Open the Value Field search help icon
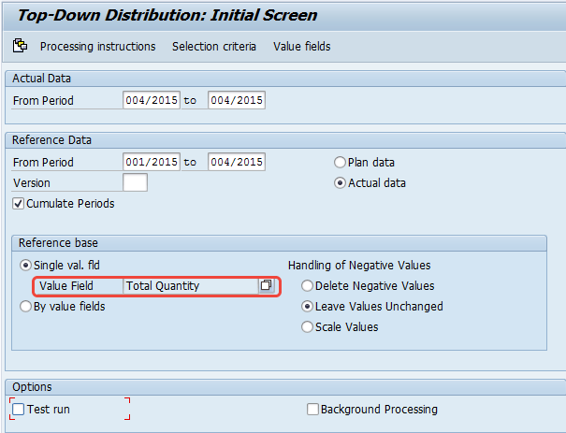This screenshot has height=433, width=566. pos(266,285)
